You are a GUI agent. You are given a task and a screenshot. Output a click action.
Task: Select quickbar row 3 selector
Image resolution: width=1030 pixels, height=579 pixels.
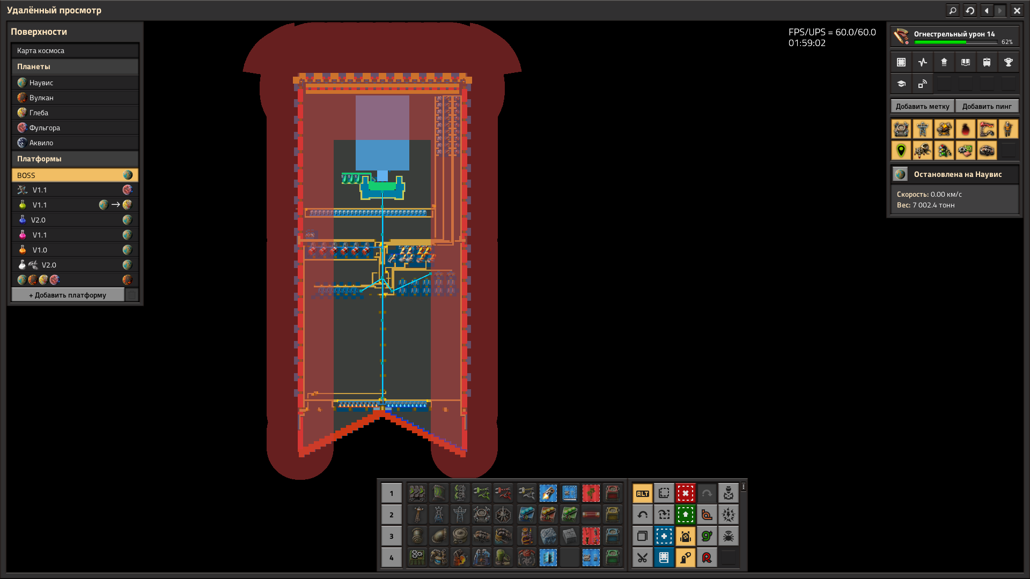(x=391, y=536)
